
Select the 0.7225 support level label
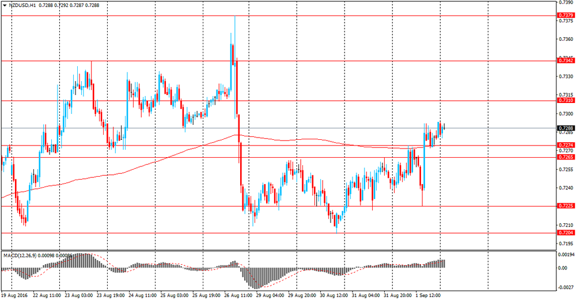point(565,206)
